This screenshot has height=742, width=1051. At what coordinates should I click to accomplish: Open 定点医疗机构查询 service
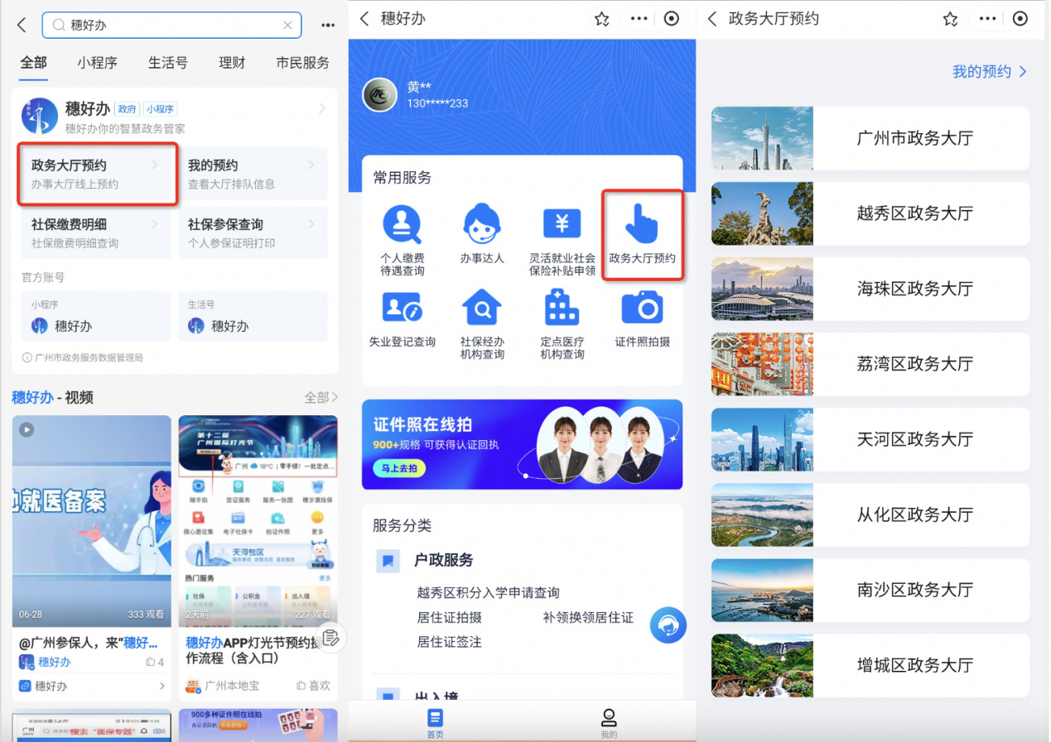click(562, 323)
